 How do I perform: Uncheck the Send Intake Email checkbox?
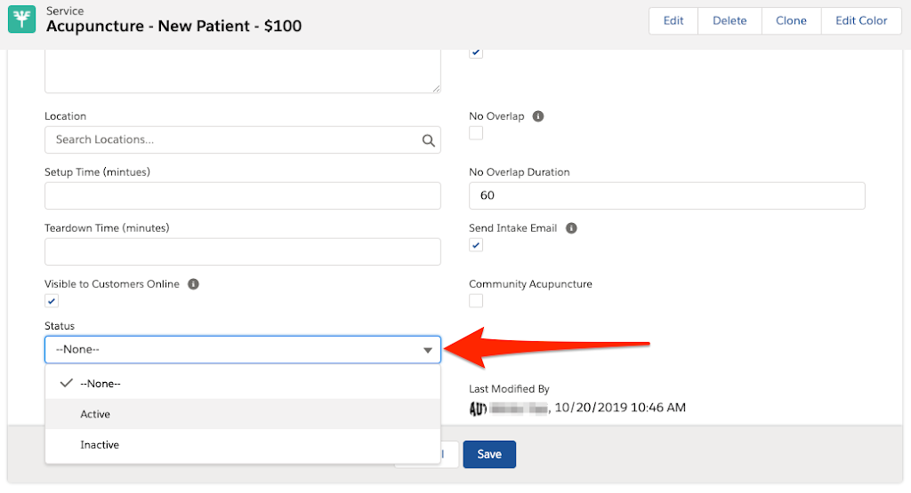(x=476, y=245)
